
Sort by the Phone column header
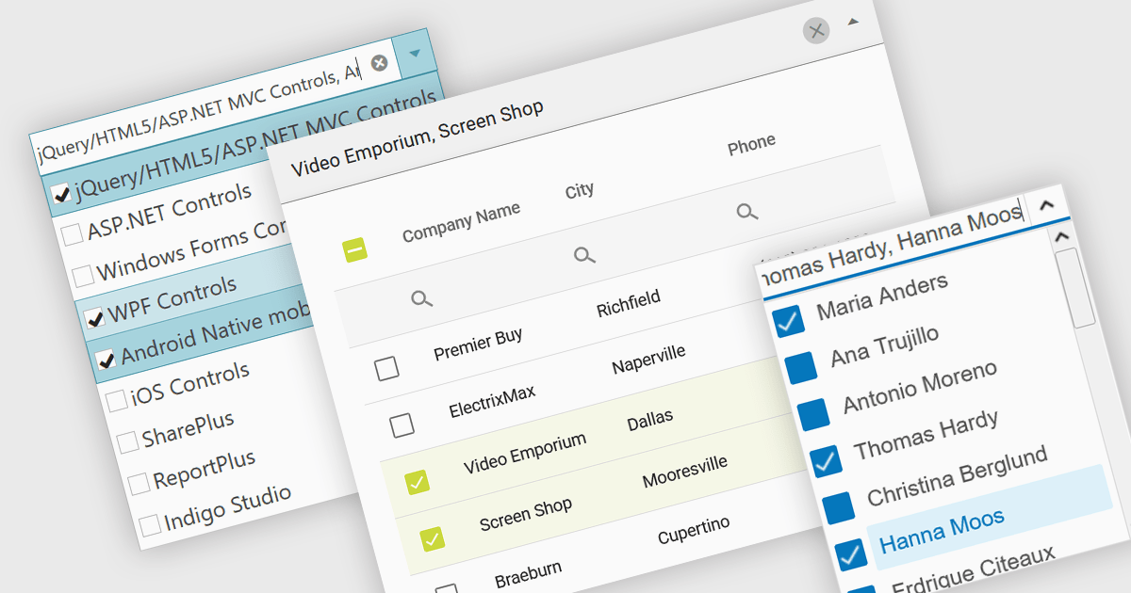[751, 146]
